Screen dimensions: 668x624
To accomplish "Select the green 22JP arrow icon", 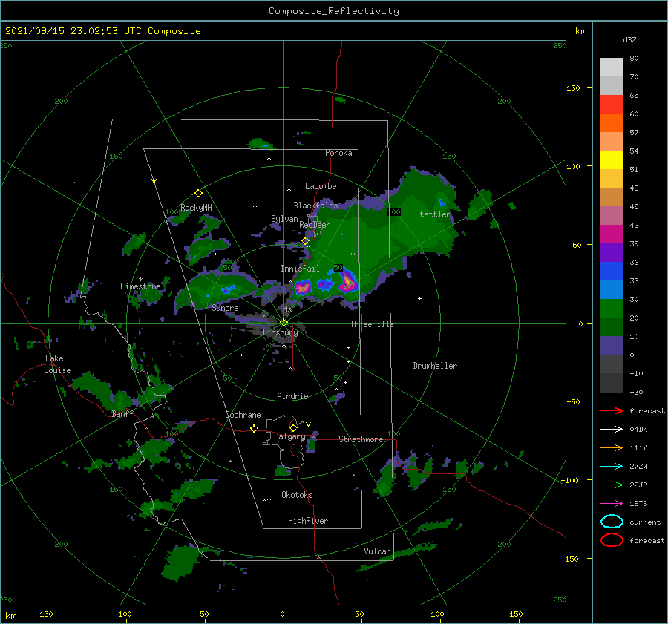I will coord(612,485).
